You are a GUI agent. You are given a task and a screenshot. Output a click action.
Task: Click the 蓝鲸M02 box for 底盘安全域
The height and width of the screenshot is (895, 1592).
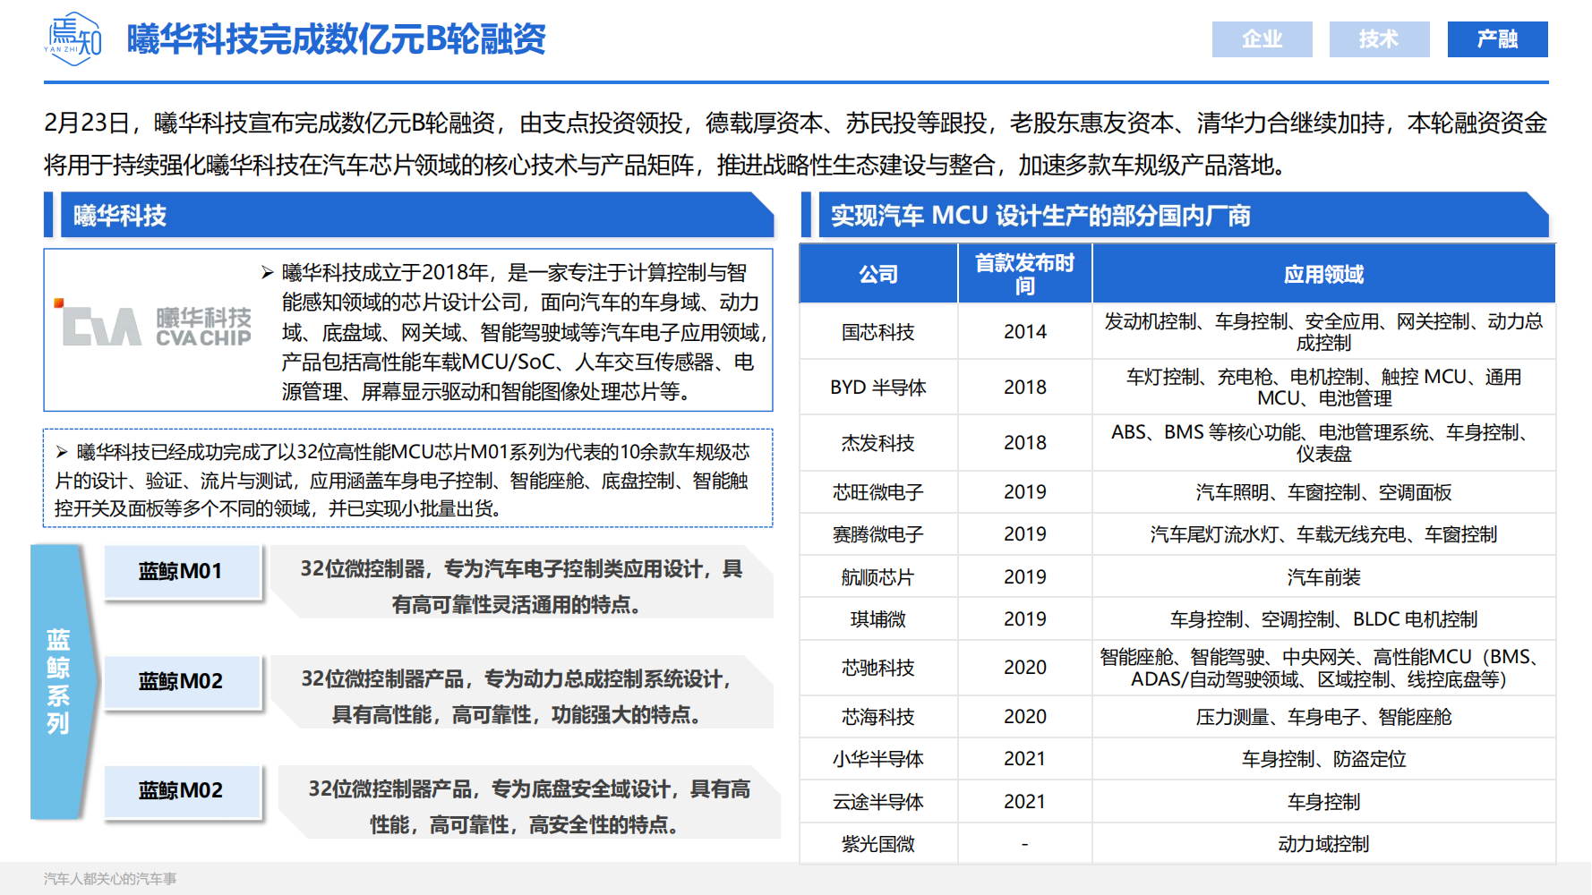tap(182, 790)
